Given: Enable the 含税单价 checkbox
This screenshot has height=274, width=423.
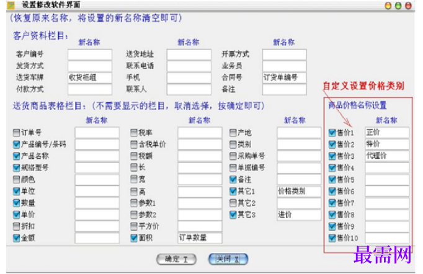Looking at the screenshot, I should click(134, 144).
